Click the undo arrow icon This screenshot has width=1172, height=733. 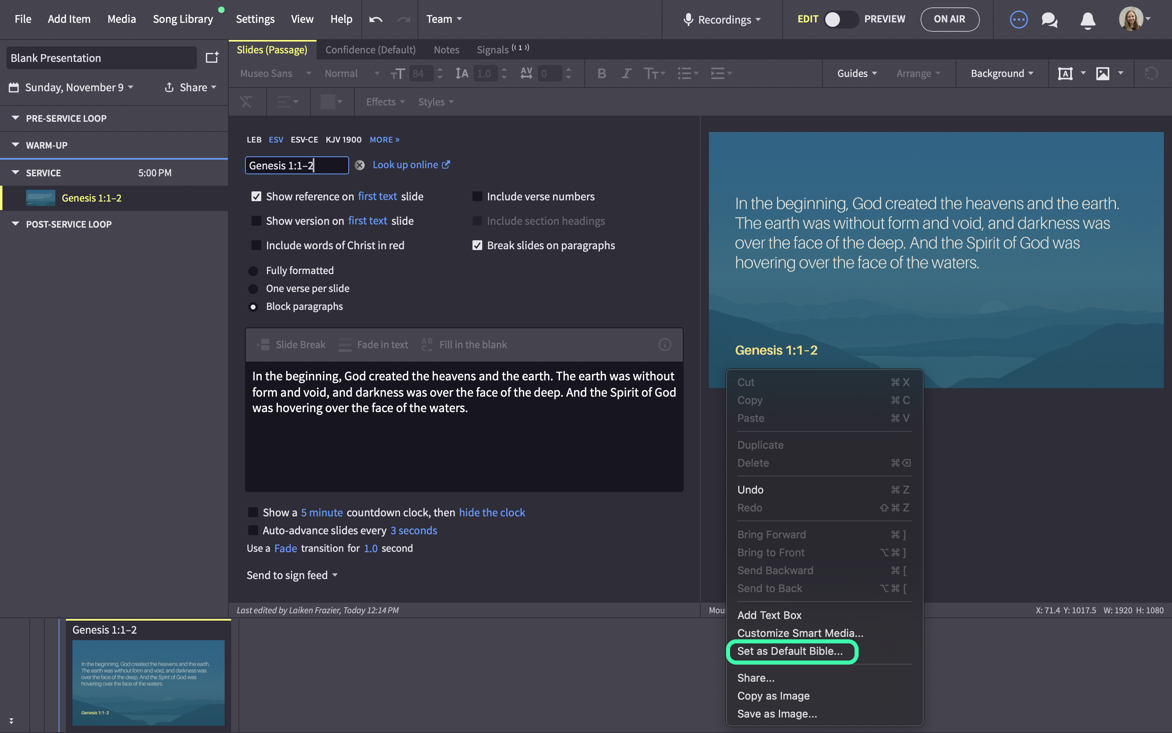coord(375,20)
